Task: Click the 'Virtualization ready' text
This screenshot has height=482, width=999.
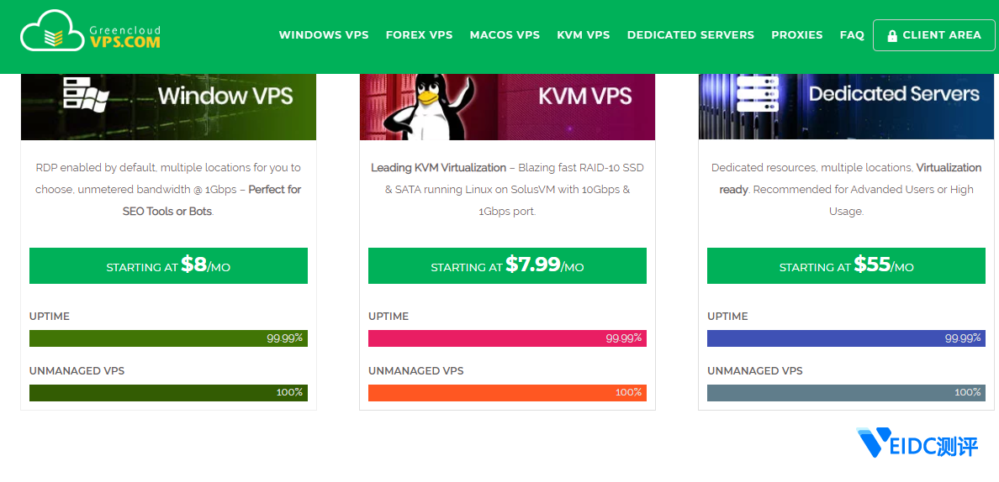Action: click(850, 179)
